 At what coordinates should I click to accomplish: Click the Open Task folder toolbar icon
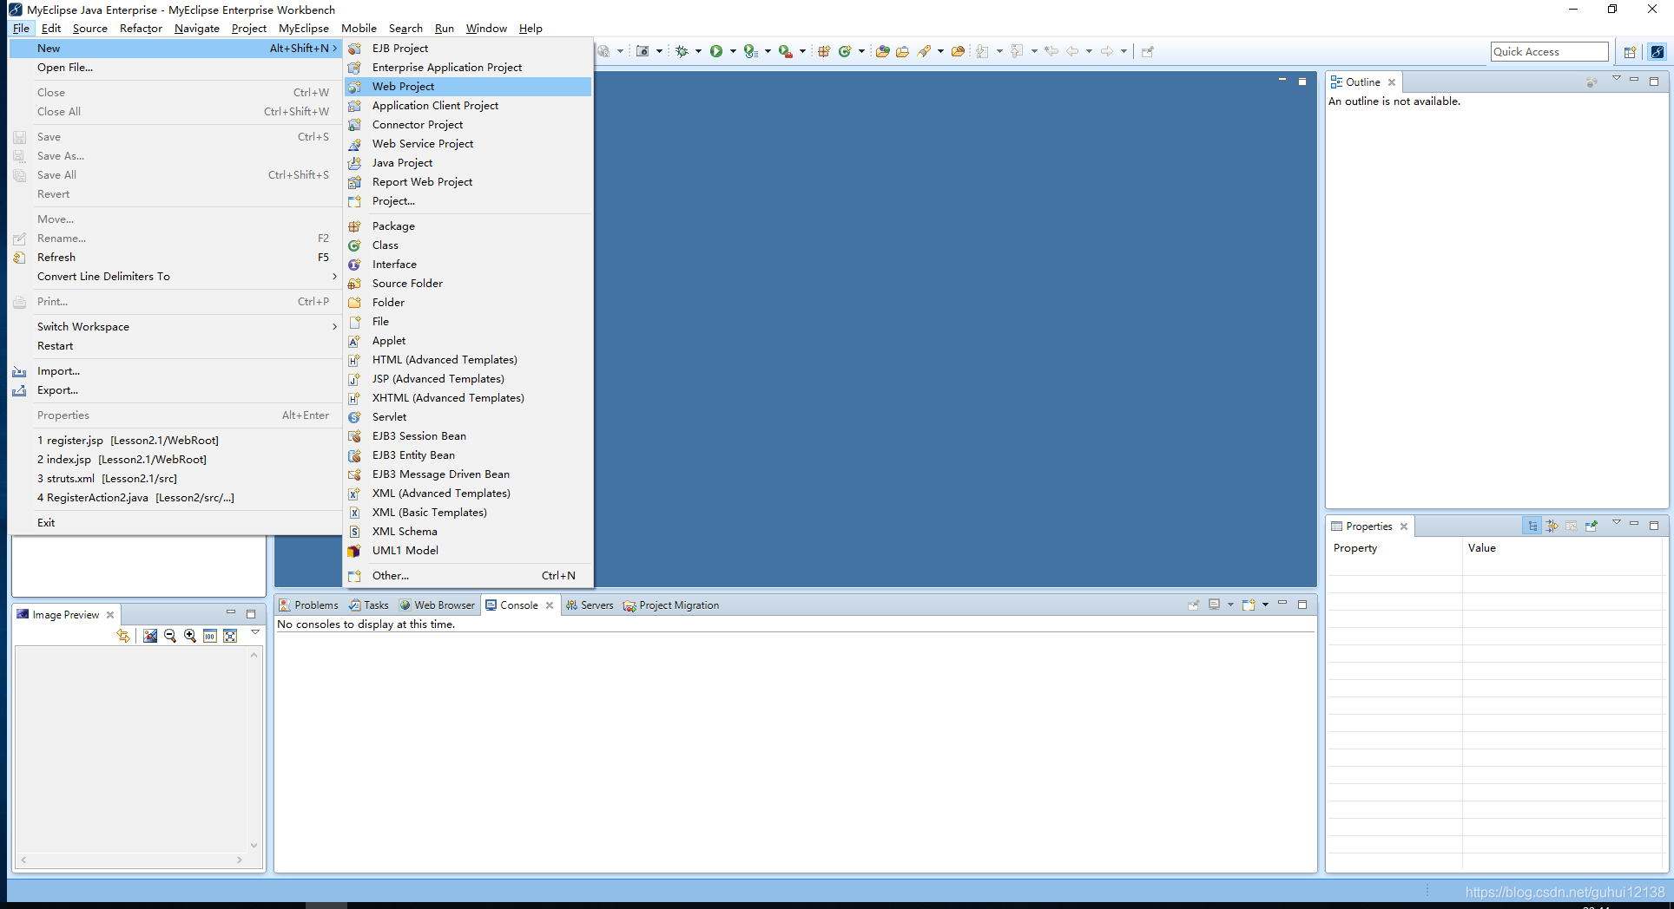pyautogui.click(x=903, y=51)
